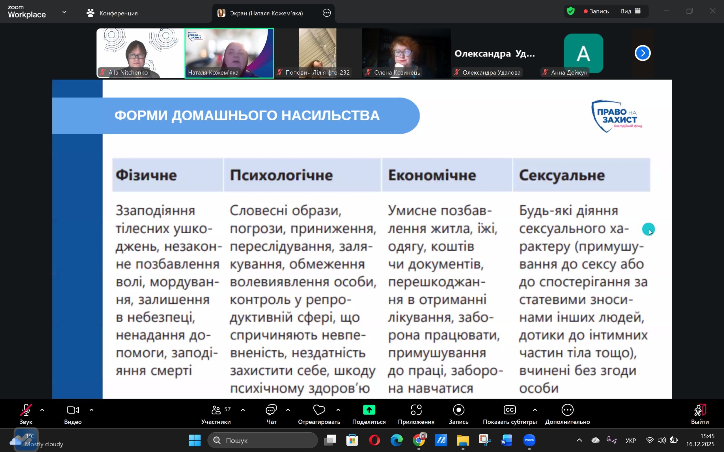Image resolution: width=724 pixels, height=452 pixels.
Task: Expand audio settings arrow next to microphone
Action: click(x=42, y=410)
